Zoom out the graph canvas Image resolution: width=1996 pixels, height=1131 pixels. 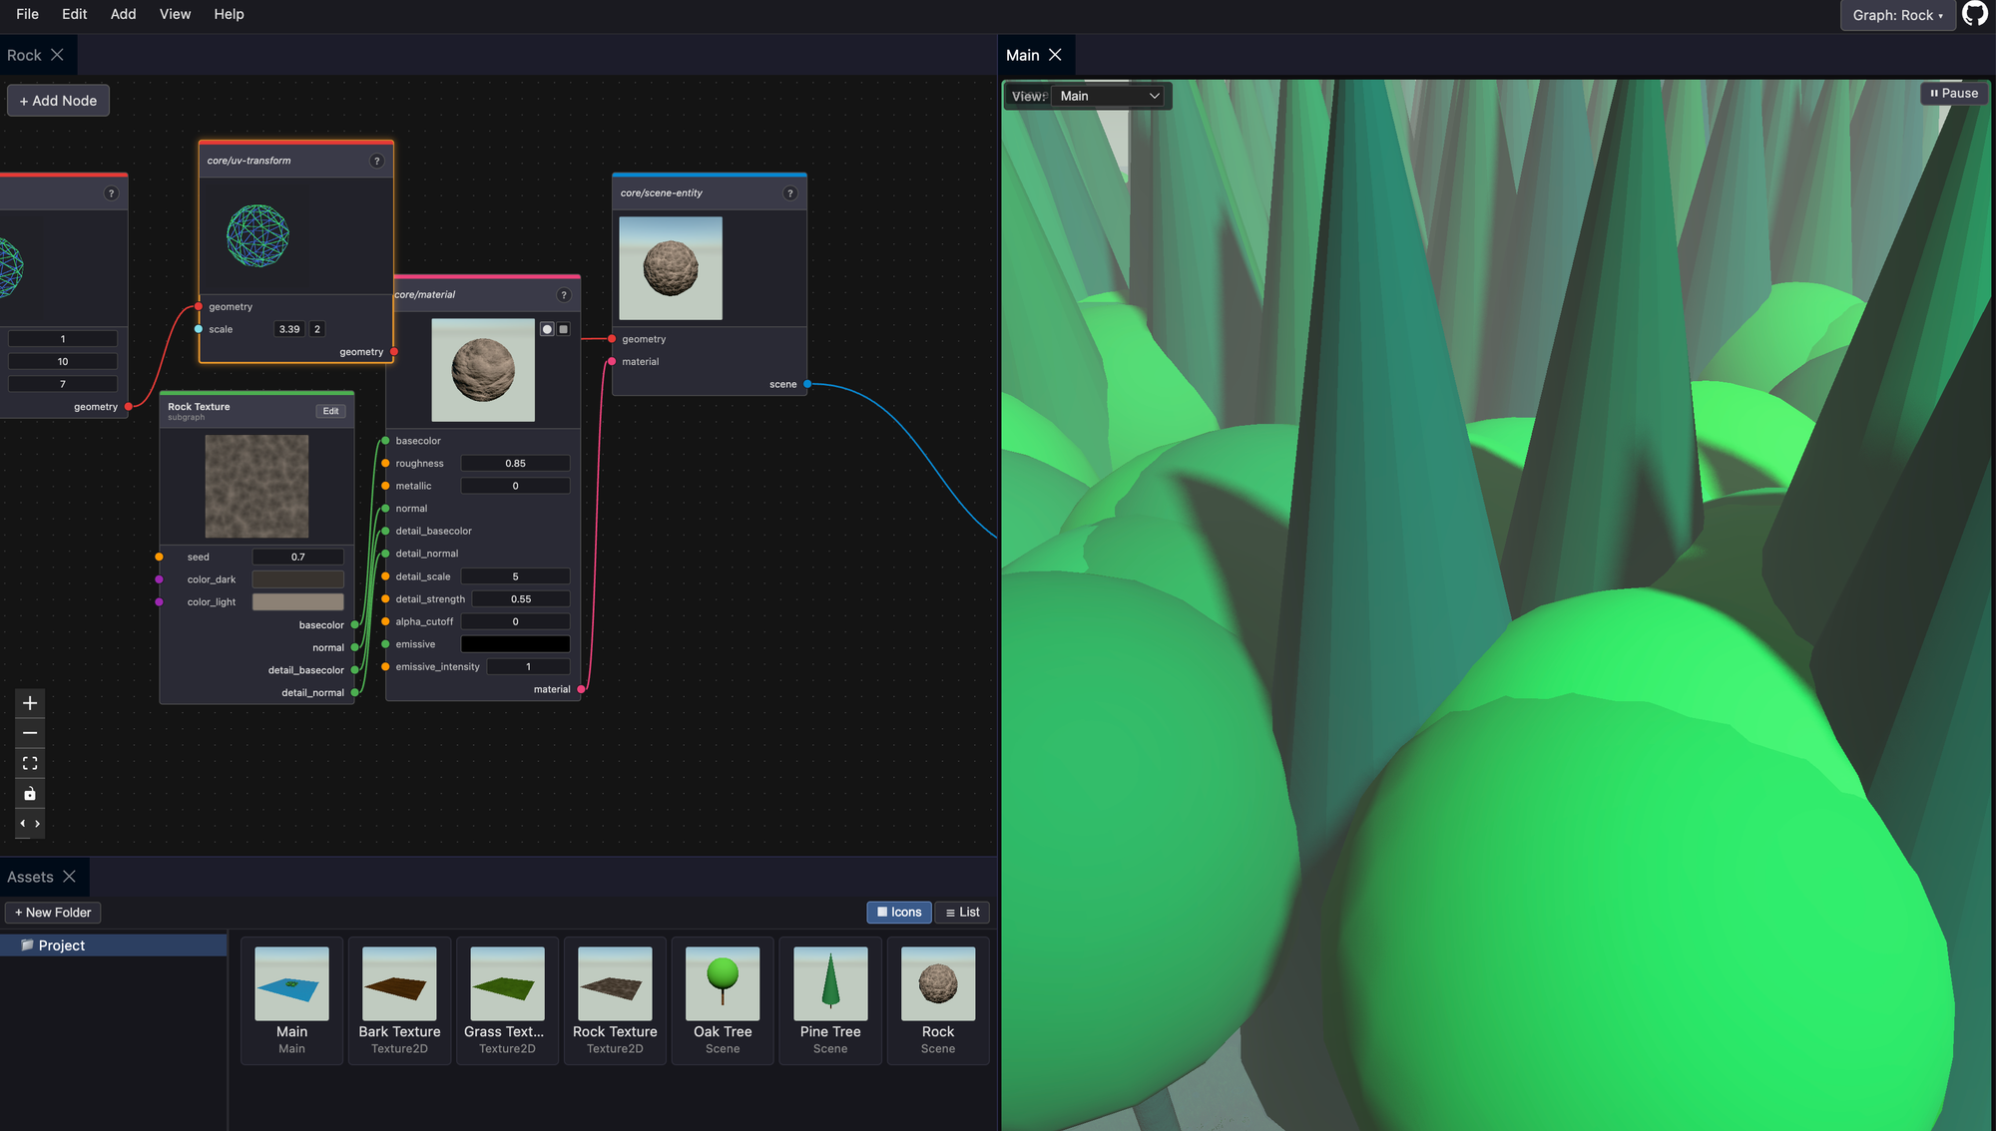tap(30, 733)
